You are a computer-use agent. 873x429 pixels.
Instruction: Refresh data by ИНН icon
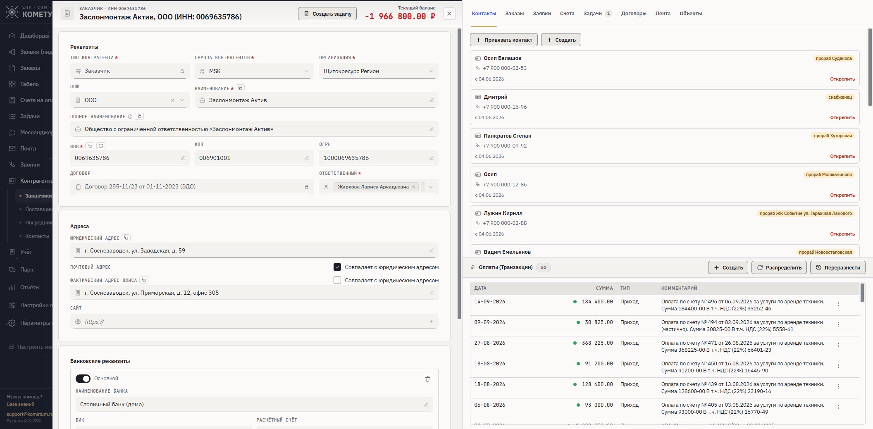(x=101, y=146)
